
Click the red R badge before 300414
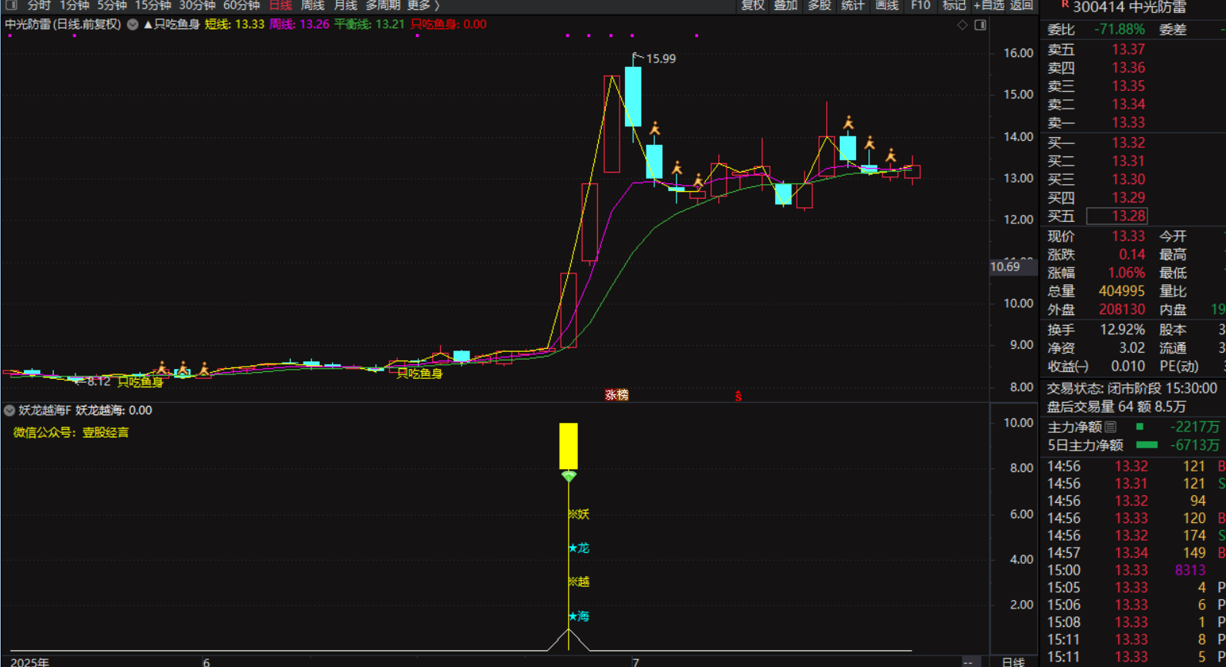click(1065, 5)
